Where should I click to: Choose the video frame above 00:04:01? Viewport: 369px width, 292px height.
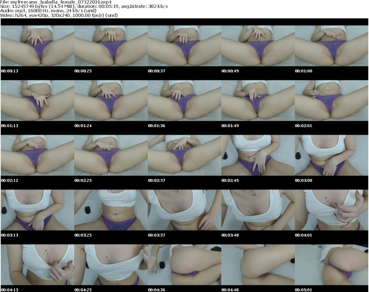coord(332,210)
